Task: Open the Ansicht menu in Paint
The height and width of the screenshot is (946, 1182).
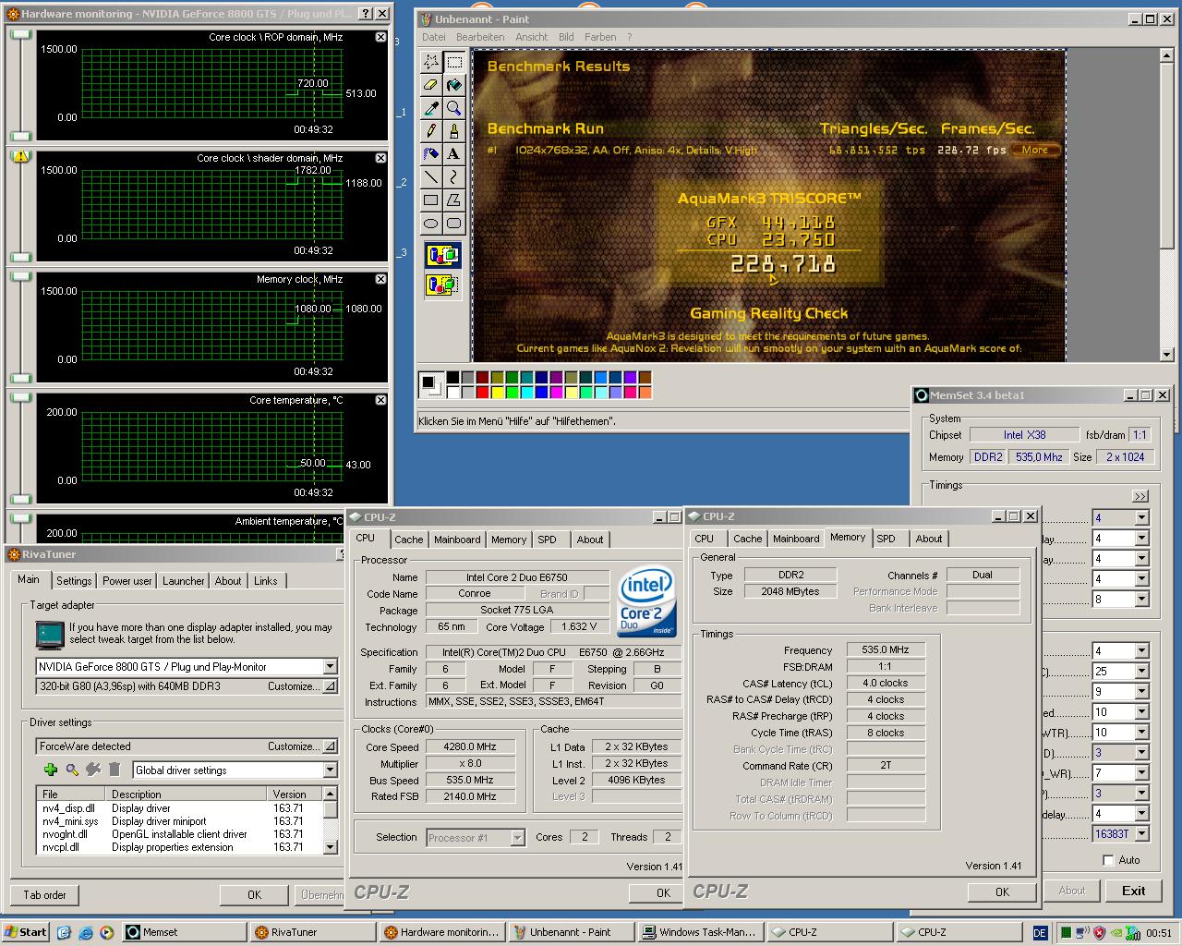Action: pyautogui.click(x=532, y=37)
